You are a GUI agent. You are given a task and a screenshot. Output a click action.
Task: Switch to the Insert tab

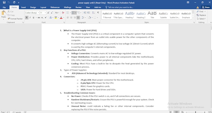pyautogui.click(x=23, y=7)
